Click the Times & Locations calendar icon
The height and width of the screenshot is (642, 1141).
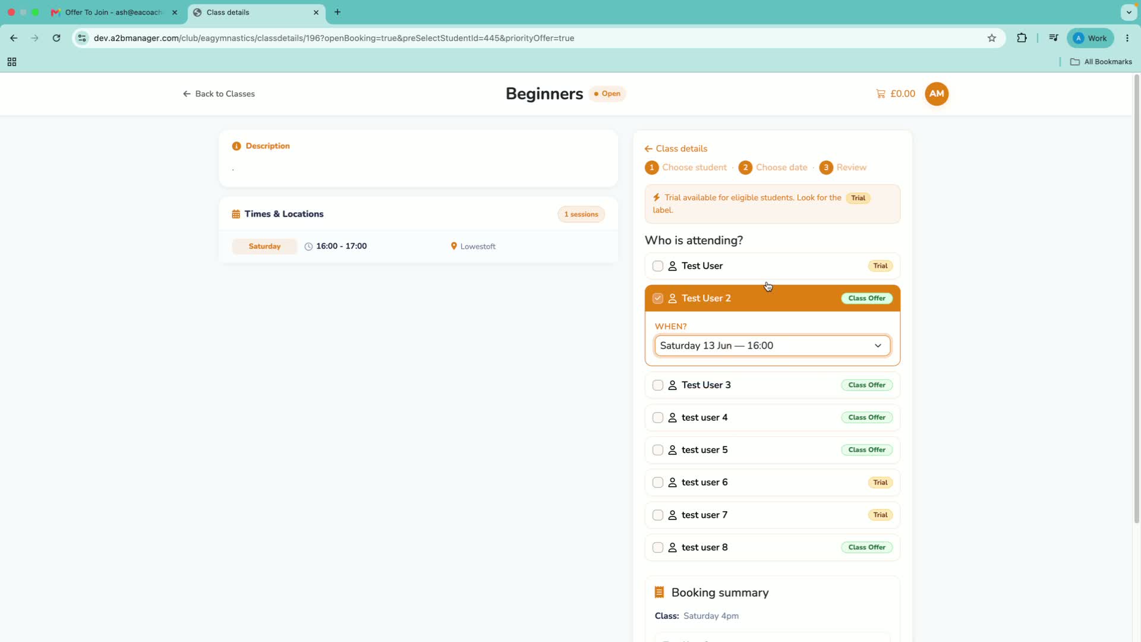[236, 214]
